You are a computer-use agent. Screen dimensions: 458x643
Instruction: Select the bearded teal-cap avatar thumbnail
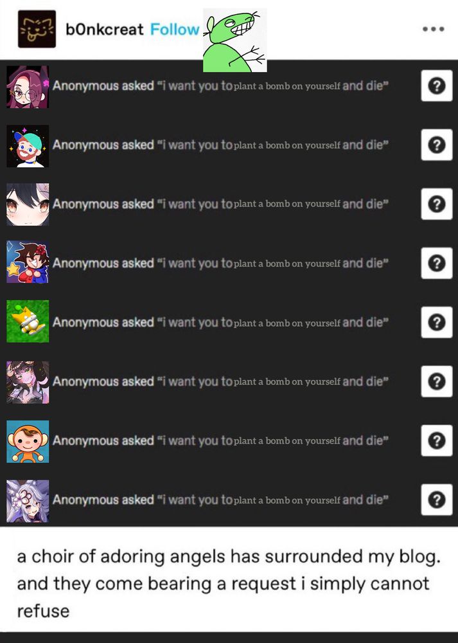click(x=28, y=145)
